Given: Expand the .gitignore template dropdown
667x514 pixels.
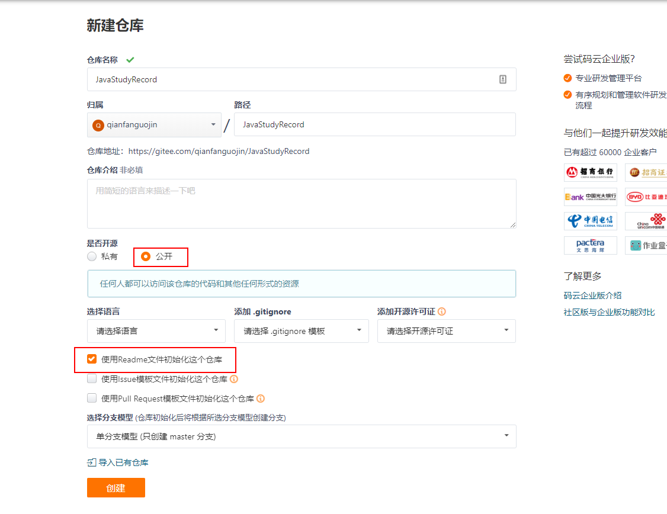Looking at the screenshot, I should click(x=302, y=331).
